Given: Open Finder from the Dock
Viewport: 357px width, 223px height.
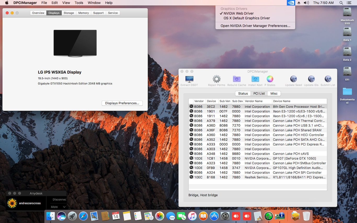Looking at the screenshot, I should click(x=51, y=216).
